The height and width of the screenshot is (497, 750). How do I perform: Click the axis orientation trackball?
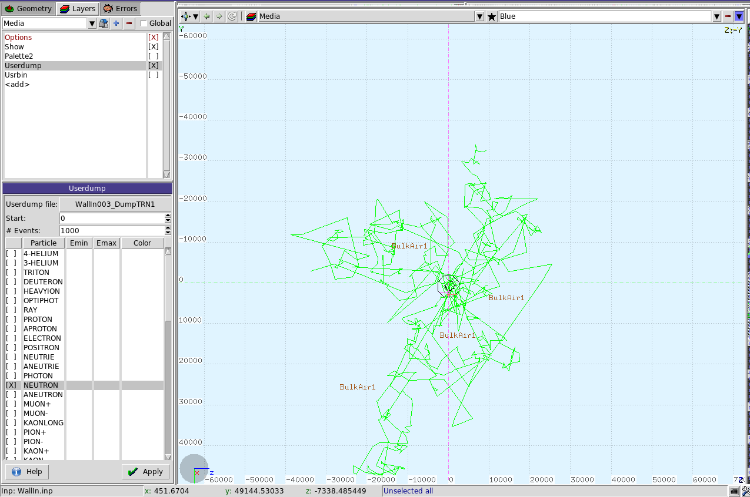(194, 469)
